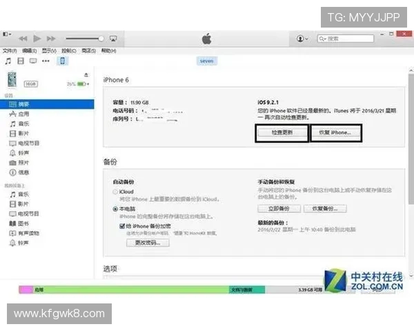Open the 帮助(H) menu

108,50
